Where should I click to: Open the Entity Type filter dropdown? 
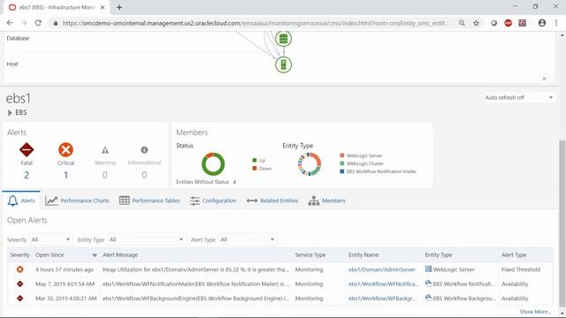(147, 239)
